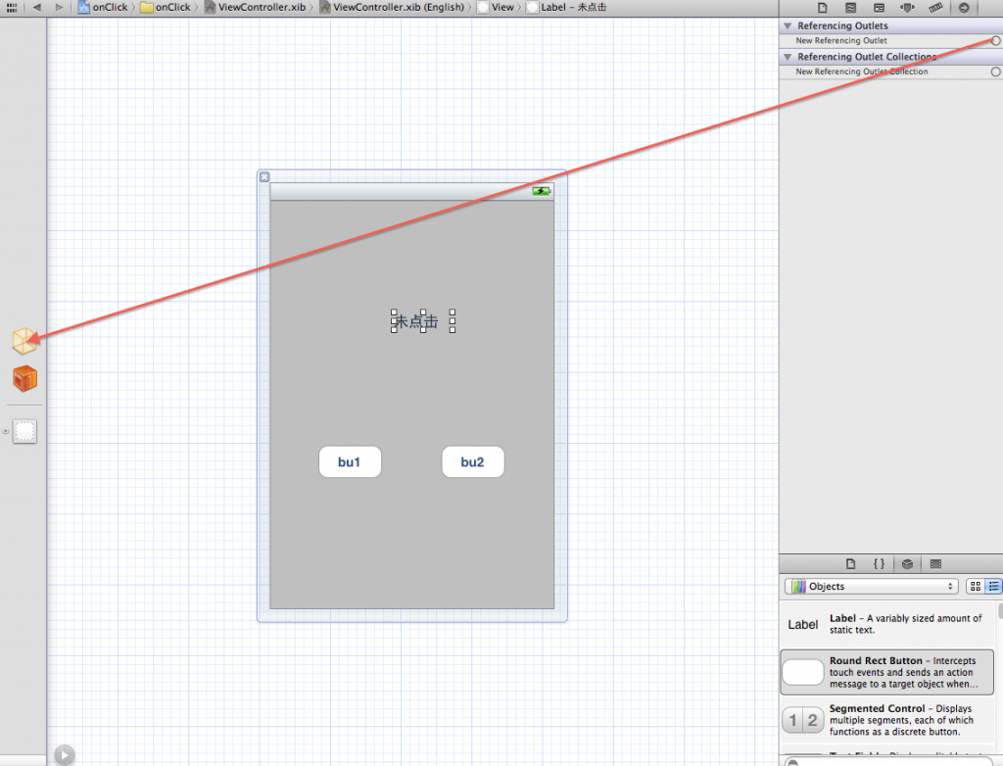Open the related files grid menu icon
This screenshot has height=766, width=1003.
(x=12, y=7)
